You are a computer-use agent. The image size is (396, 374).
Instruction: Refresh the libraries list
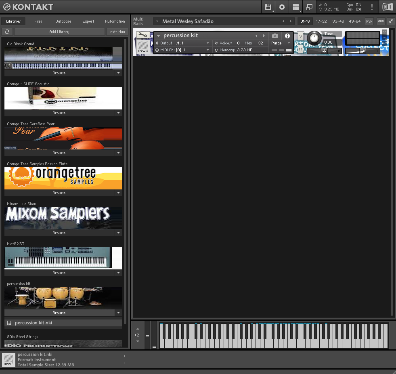click(x=7, y=32)
